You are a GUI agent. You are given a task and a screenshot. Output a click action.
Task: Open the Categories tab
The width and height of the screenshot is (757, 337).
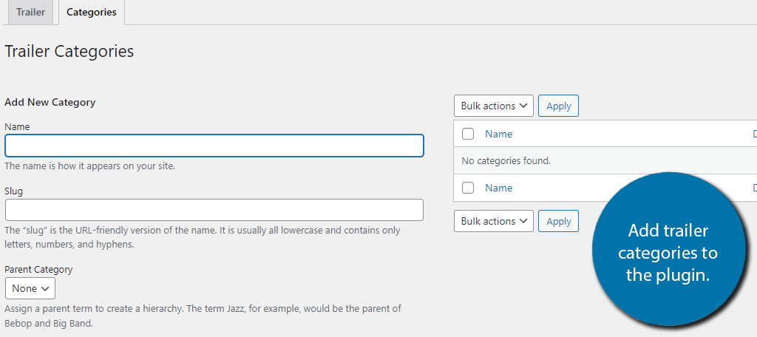[x=91, y=12]
